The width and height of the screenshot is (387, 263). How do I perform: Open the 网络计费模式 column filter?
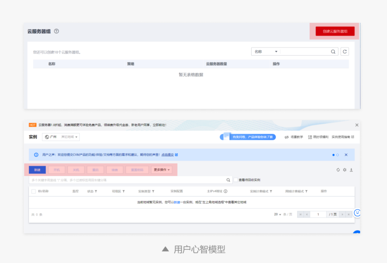pos(306,191)
